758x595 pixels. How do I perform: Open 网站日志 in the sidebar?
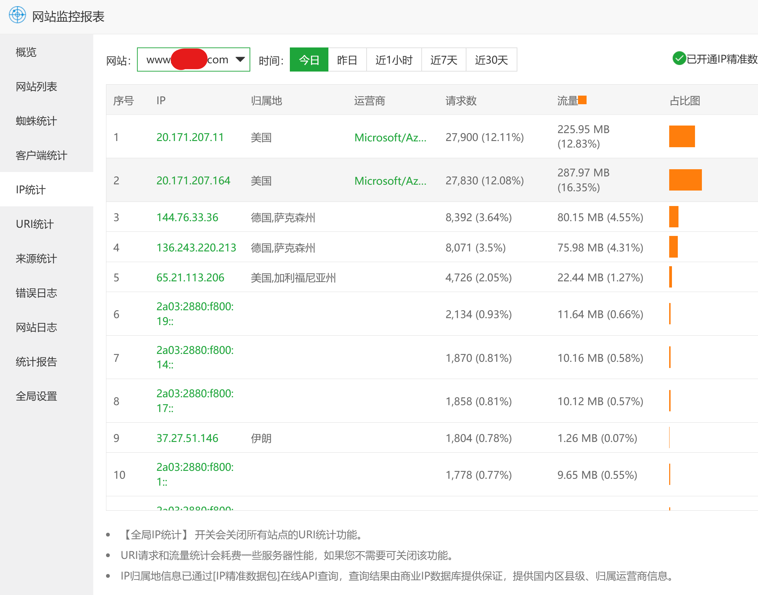coord(46,327)
